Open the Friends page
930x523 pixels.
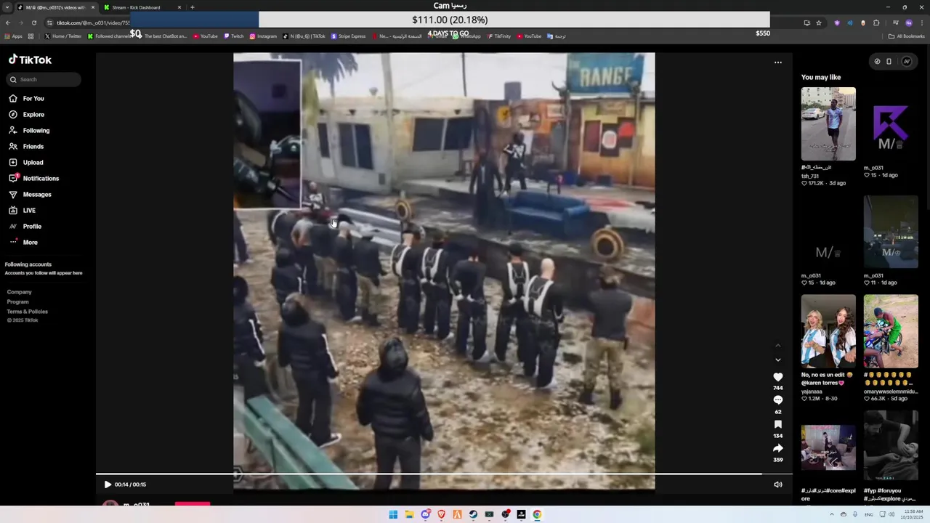(27, 146)
